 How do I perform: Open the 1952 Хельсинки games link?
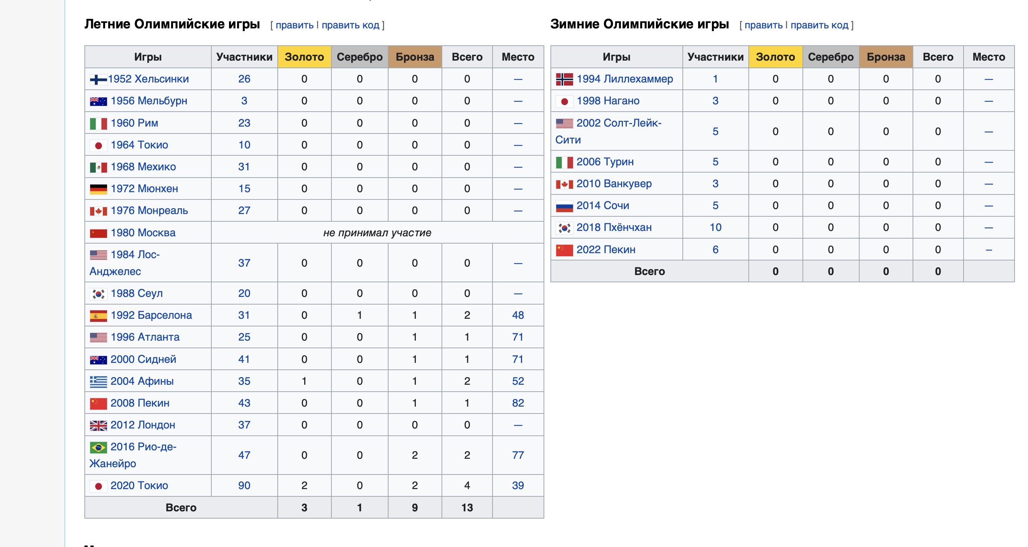coord(148,79)
